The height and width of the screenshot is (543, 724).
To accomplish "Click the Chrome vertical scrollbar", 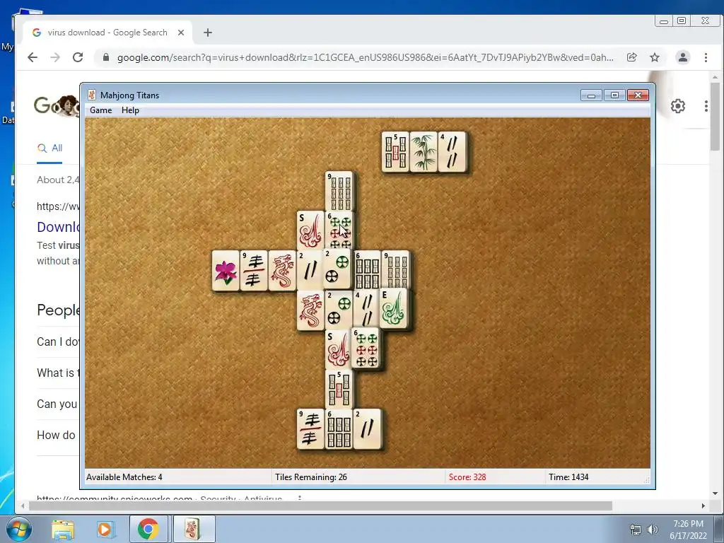I will 715,117.
